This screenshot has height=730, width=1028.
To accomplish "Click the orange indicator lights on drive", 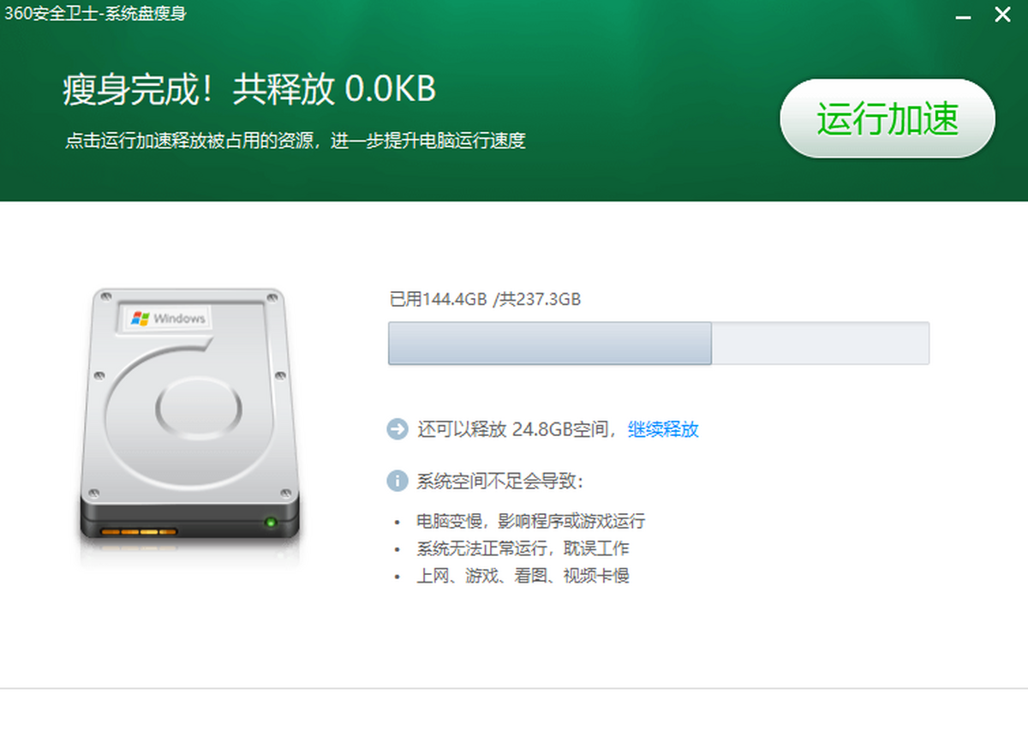I will pos(139,532).
